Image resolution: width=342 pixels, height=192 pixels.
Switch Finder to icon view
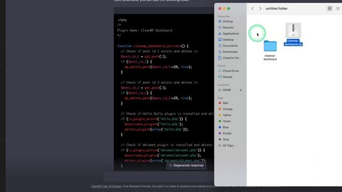[x=330, y=9]
